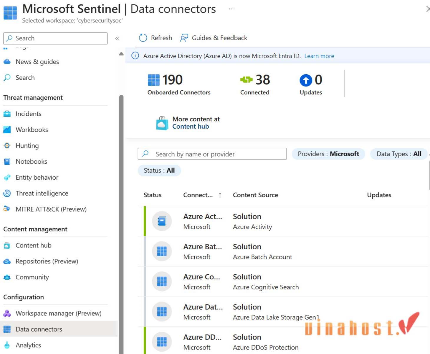Click the Incidents briefcase icon
430x354 pixels.
click(x=7, y=114)
